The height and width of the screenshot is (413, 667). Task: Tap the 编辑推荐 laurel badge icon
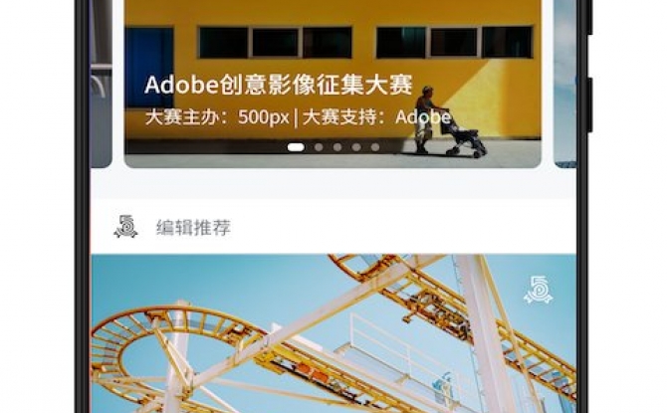click(125, 227)
